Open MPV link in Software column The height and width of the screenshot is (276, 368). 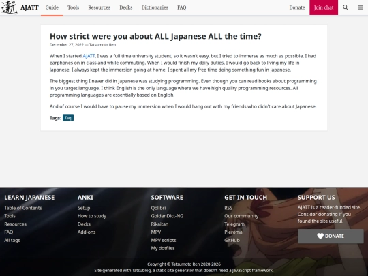(x=156, y=232)
